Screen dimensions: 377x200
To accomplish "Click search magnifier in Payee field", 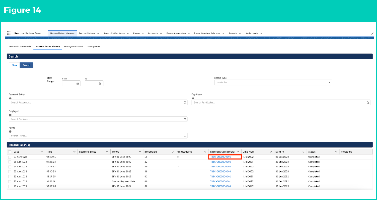I will pyautogui.click(x=185, y=136).
